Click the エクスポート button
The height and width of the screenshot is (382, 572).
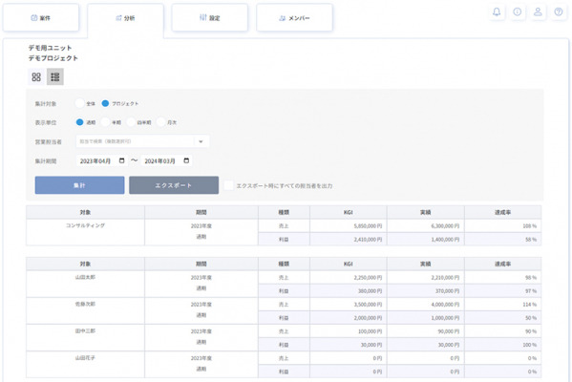coord(174,185)
